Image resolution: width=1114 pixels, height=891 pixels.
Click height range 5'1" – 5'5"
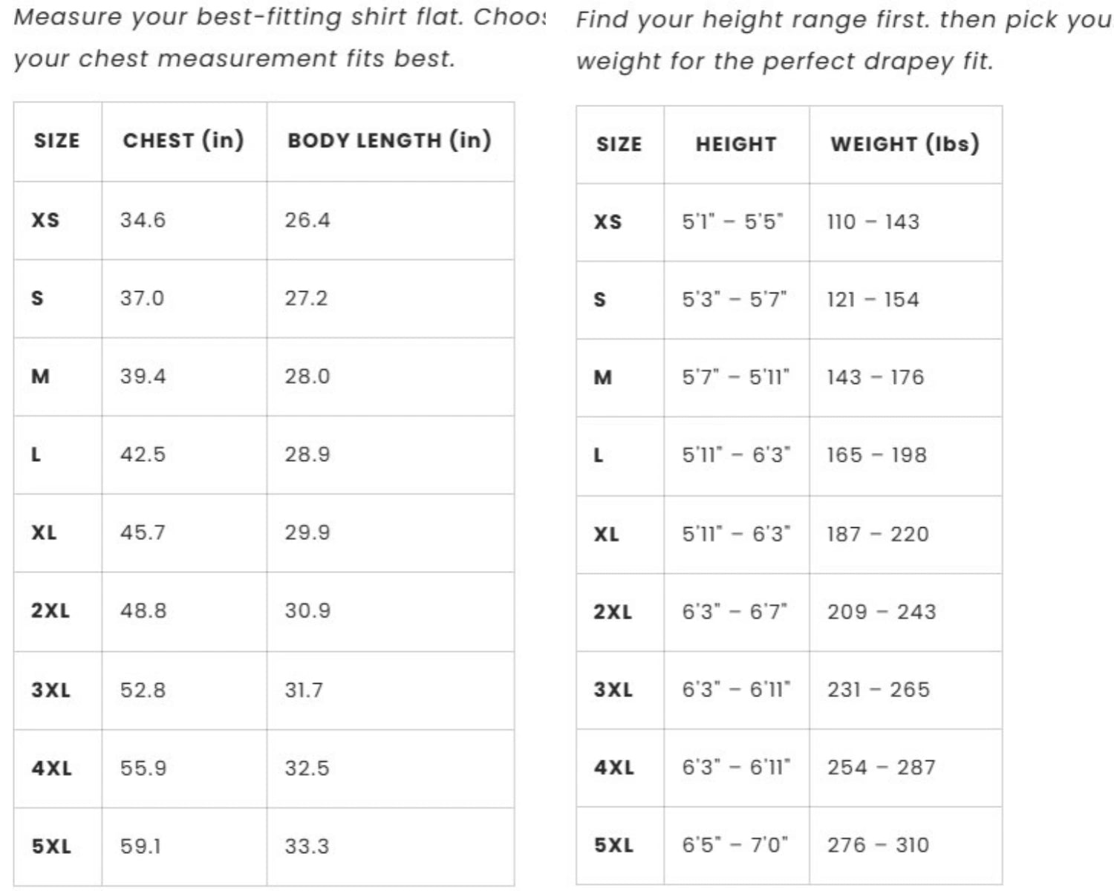click(733, 222)
